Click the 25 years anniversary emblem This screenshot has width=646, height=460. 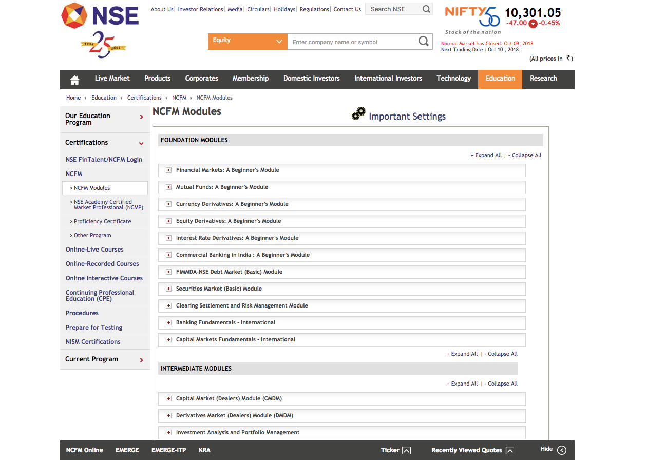(103, 45)
